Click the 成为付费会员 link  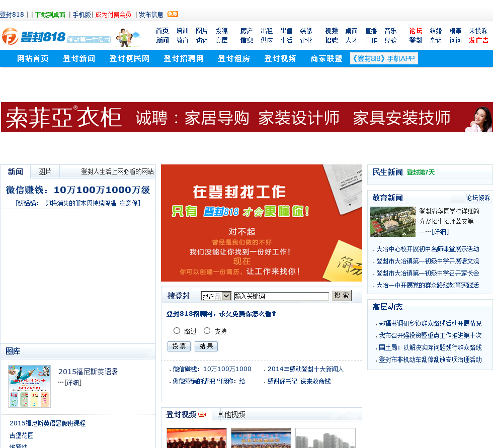pyautogui.click(x=113, y=15)
